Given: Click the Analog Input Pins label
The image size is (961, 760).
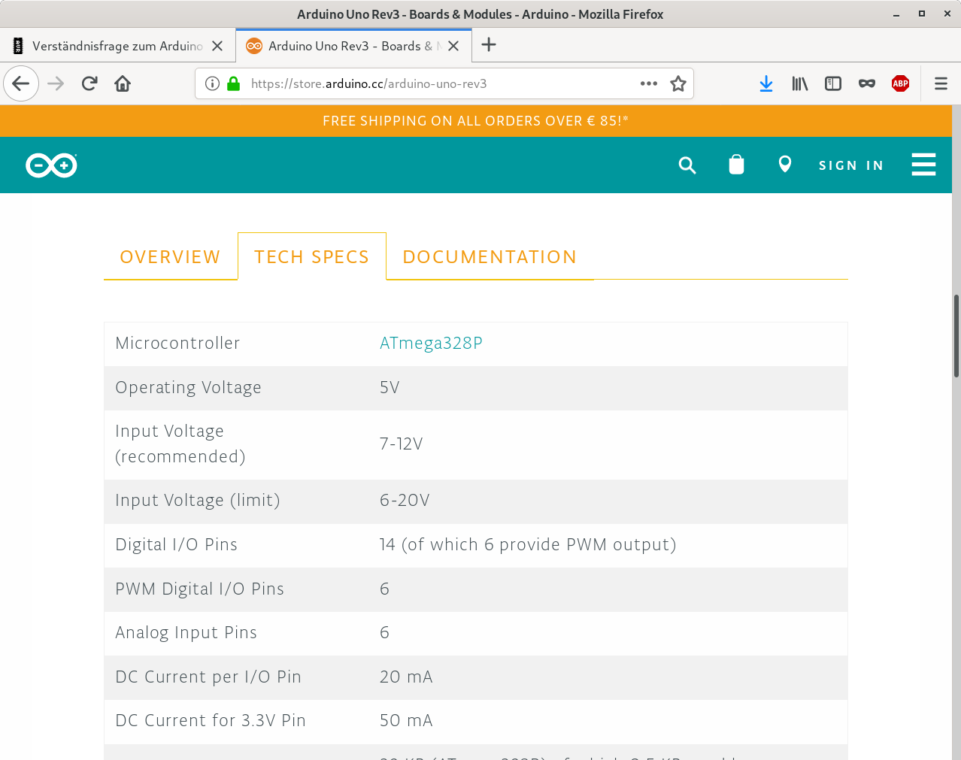Looking at the screenshot, I should pos(186,633).
